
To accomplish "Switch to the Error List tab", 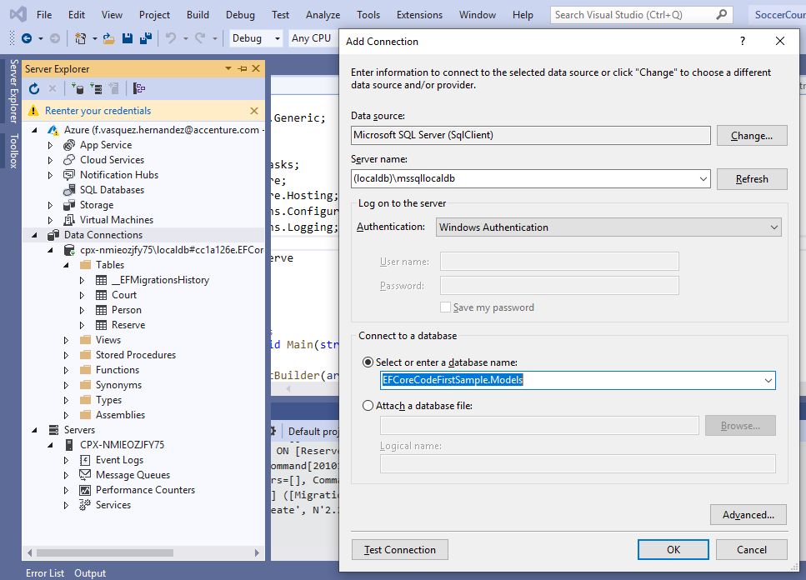I will pos(45,572).
